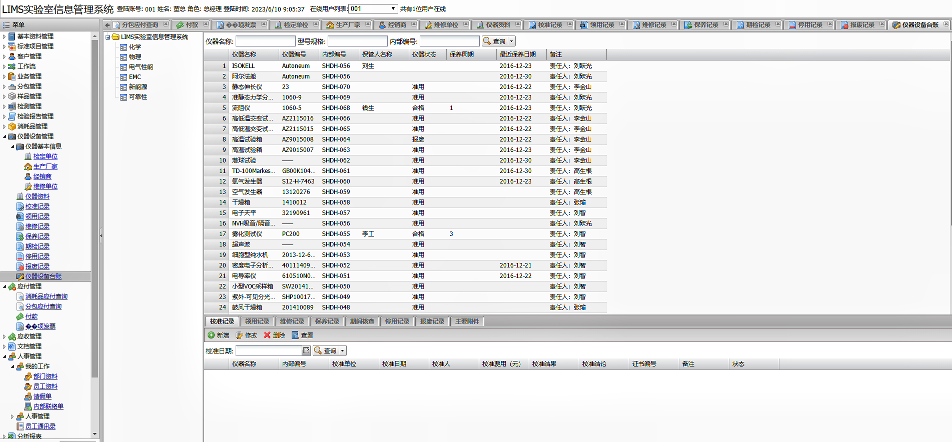Click the 生产厂家 house icon in sidebar

click(x=29, y=166)
